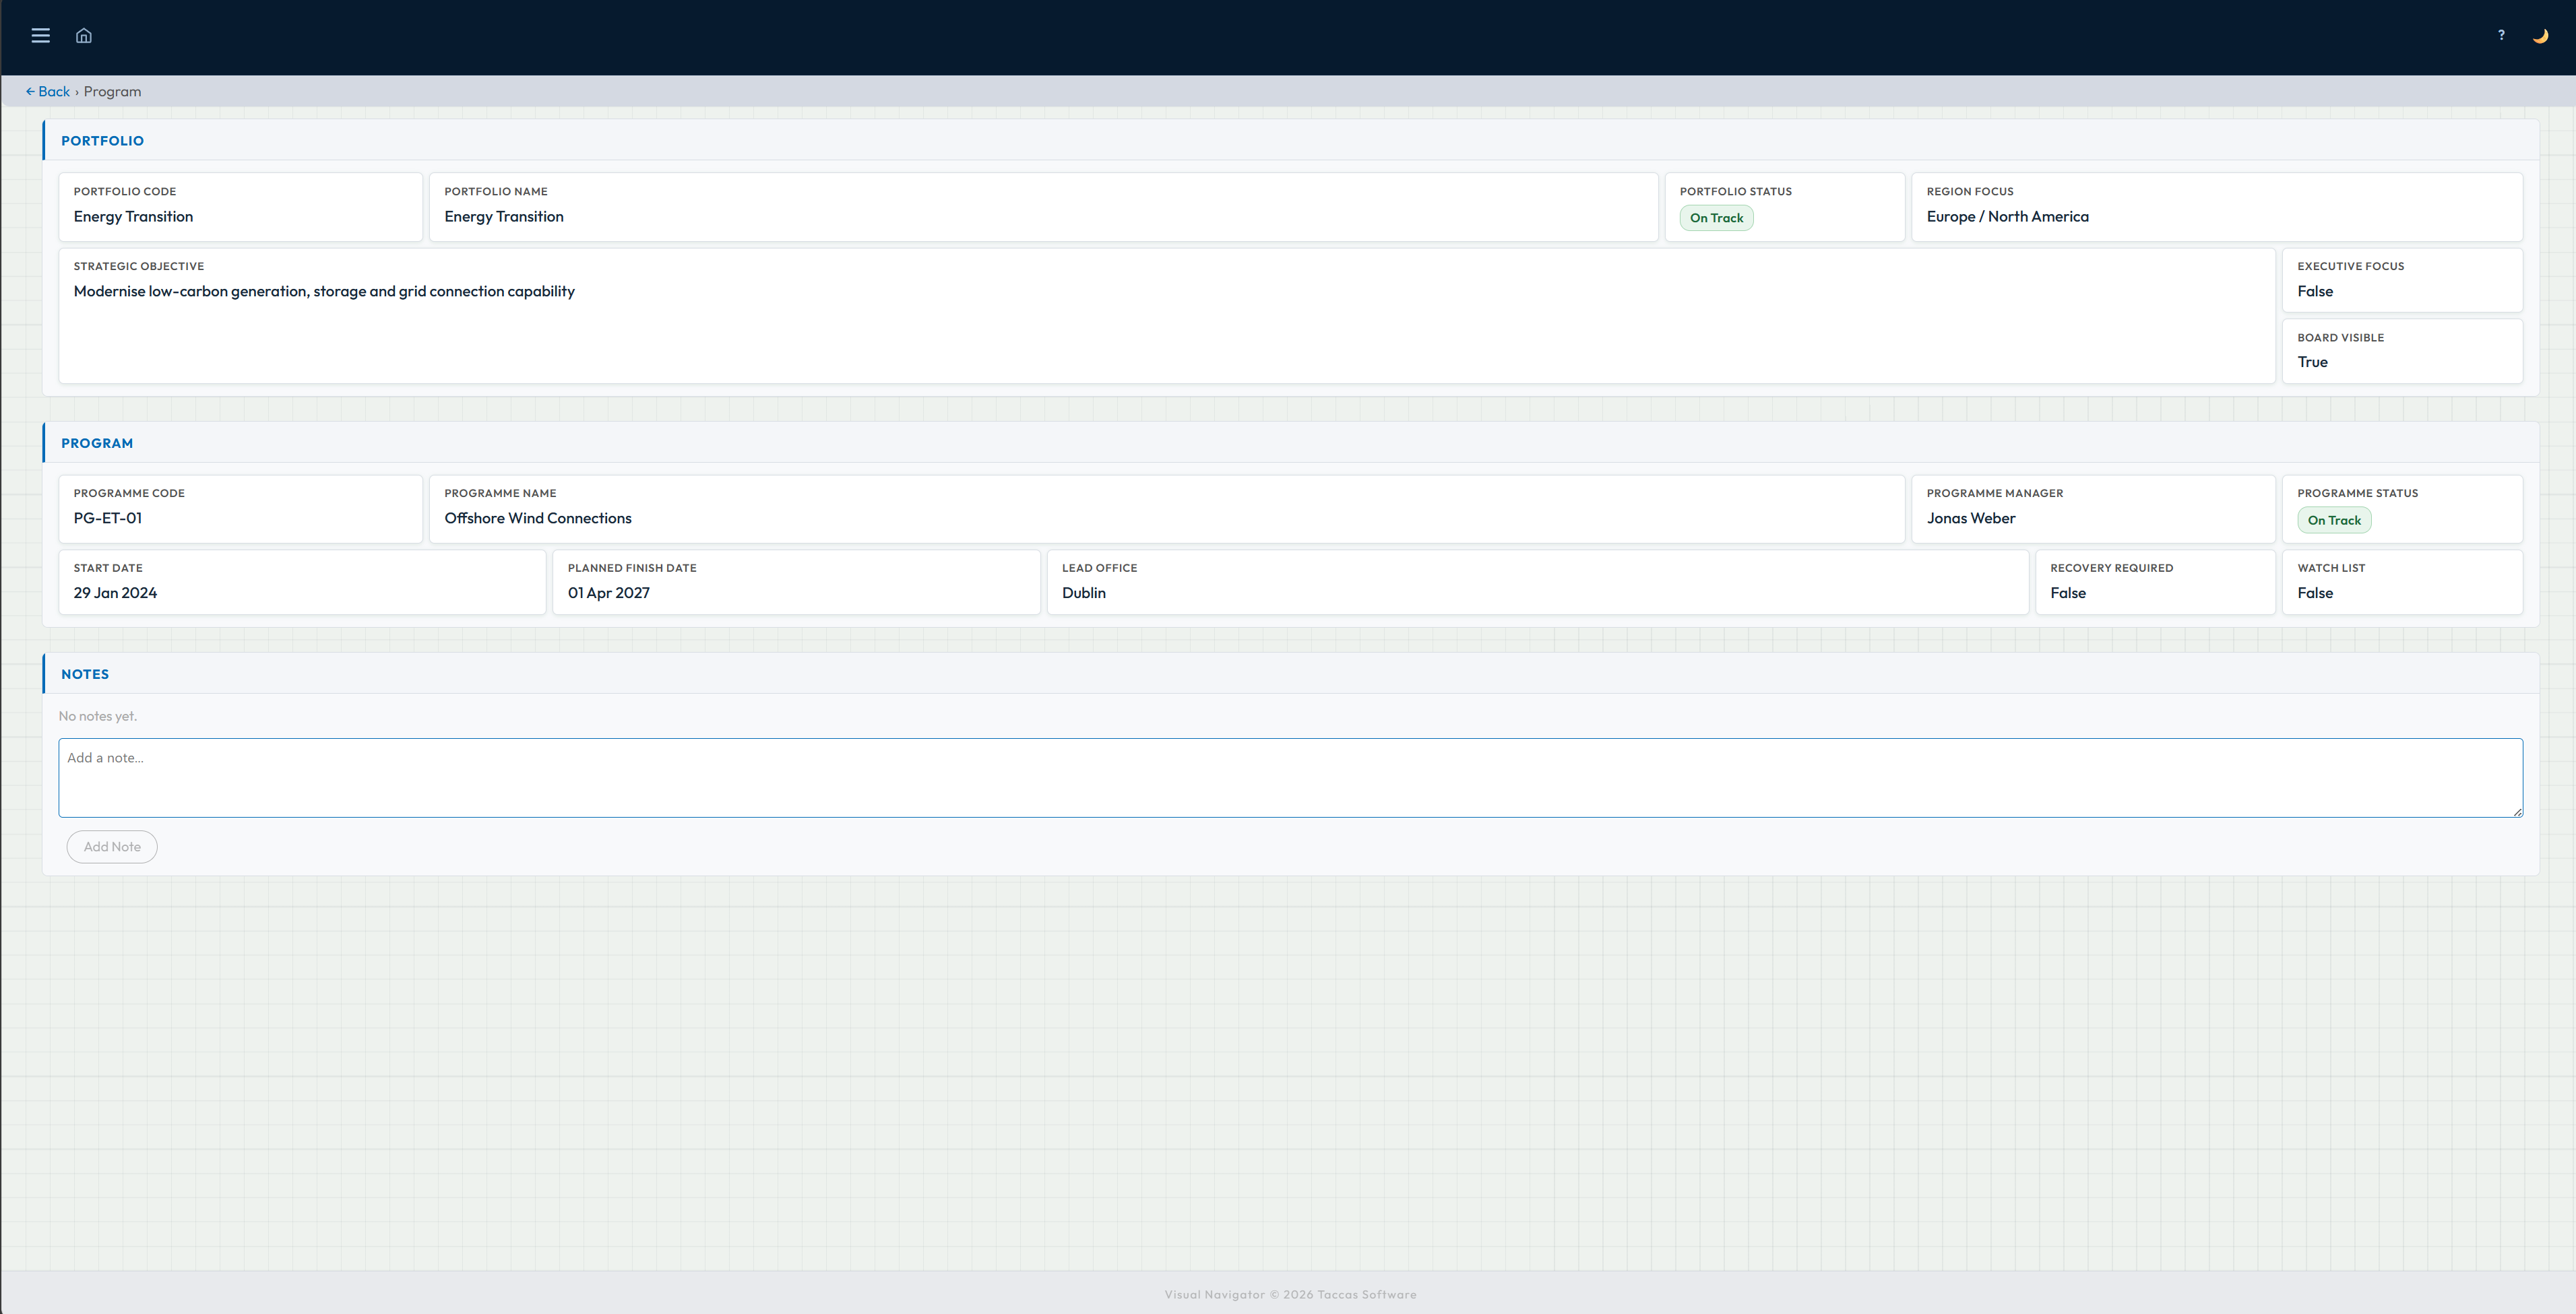Click the Executive Focus False value
Image resolution: width=2576 pixels, height=1314 pixels.
pyautogui.click(x=2315, y=292)
